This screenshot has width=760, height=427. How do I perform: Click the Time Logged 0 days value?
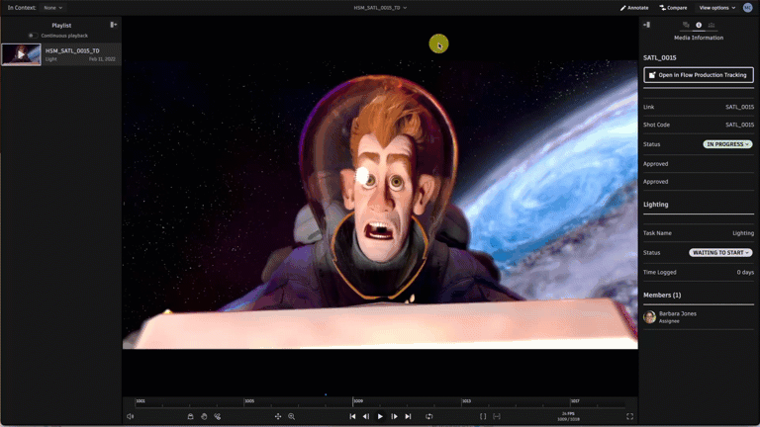coord(745,273)
